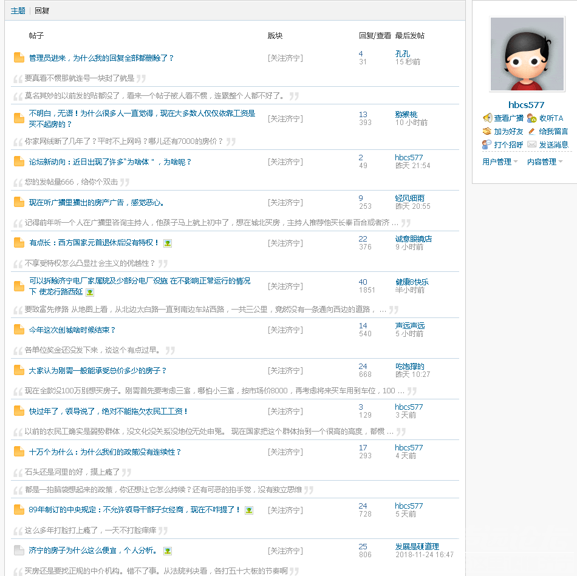Click the folder icon beside 管理员进来 thread
The height and width of the screenshot is (576, 577).
click(x=19, y=58)
